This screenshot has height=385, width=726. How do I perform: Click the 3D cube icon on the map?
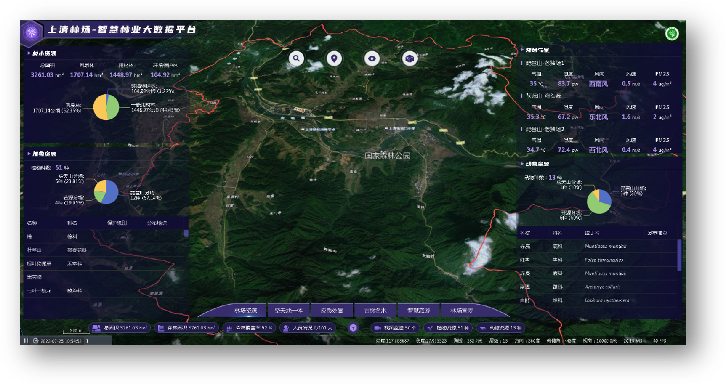(410, 58)
